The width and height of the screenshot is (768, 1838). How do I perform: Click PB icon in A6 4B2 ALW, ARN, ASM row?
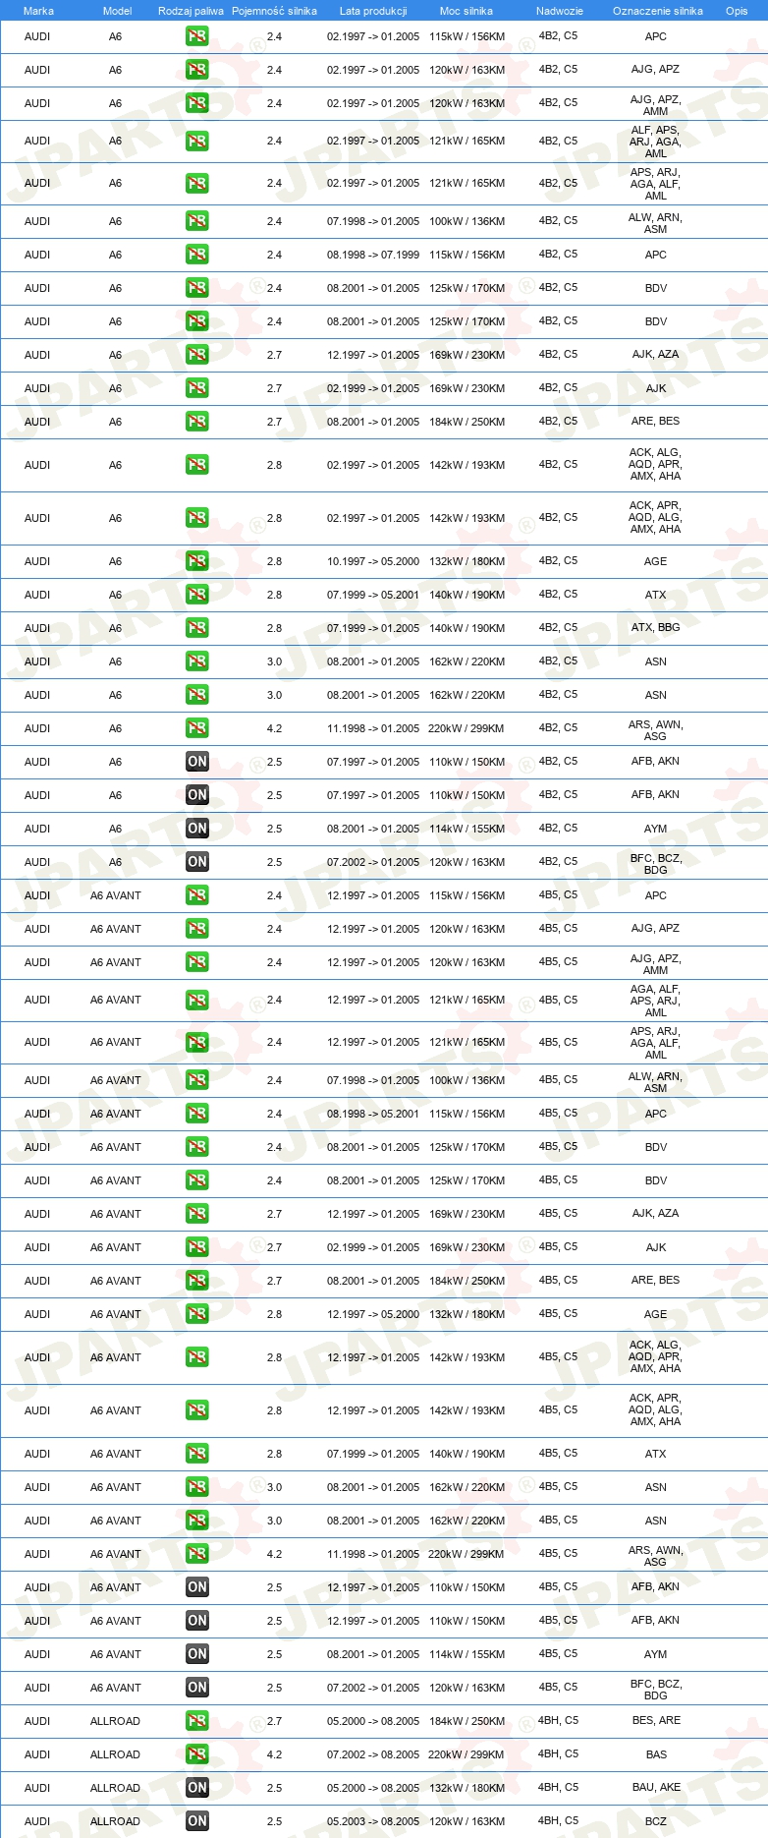(x=197, y=221)
